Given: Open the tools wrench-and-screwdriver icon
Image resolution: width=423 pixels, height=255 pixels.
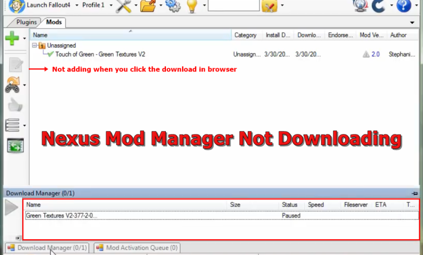Looking at the screenshot, I should [124, 6].
